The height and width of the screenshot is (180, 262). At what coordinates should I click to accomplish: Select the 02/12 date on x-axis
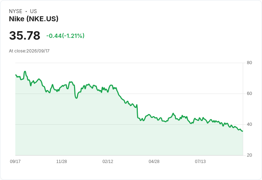coord(108,161)
